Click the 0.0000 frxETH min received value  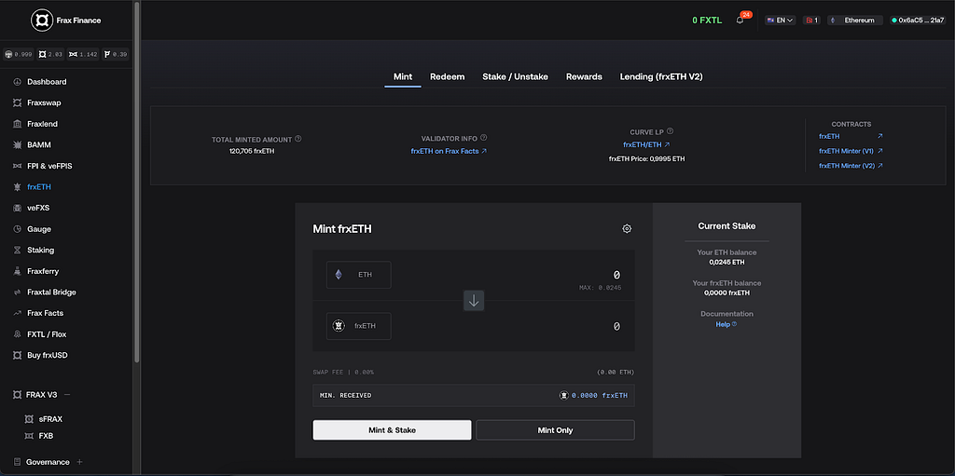pos(600,396)
